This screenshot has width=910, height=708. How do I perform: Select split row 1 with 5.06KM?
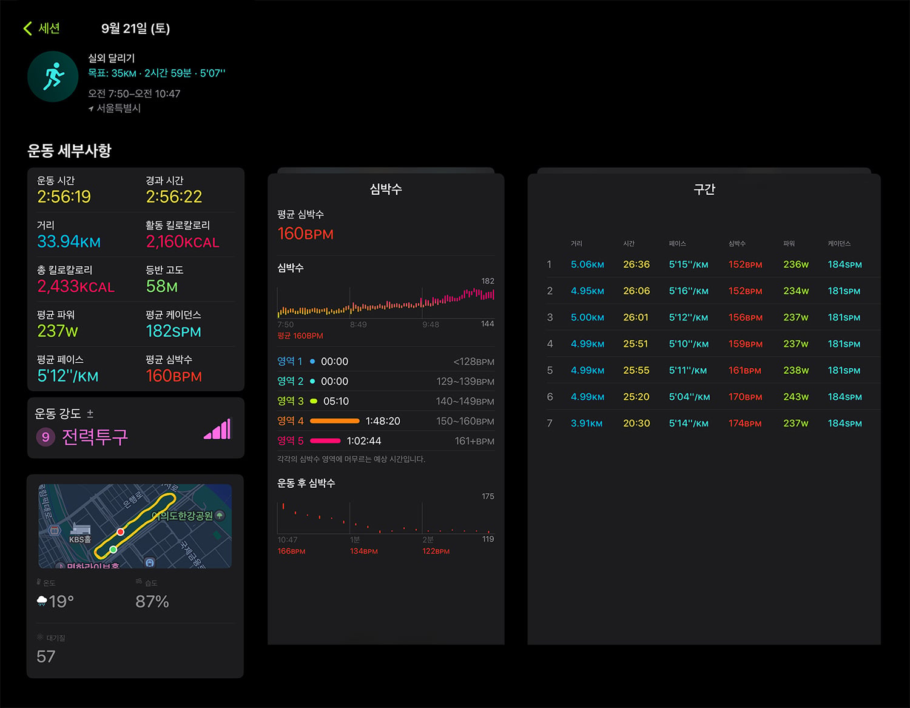tap(704, 265)
